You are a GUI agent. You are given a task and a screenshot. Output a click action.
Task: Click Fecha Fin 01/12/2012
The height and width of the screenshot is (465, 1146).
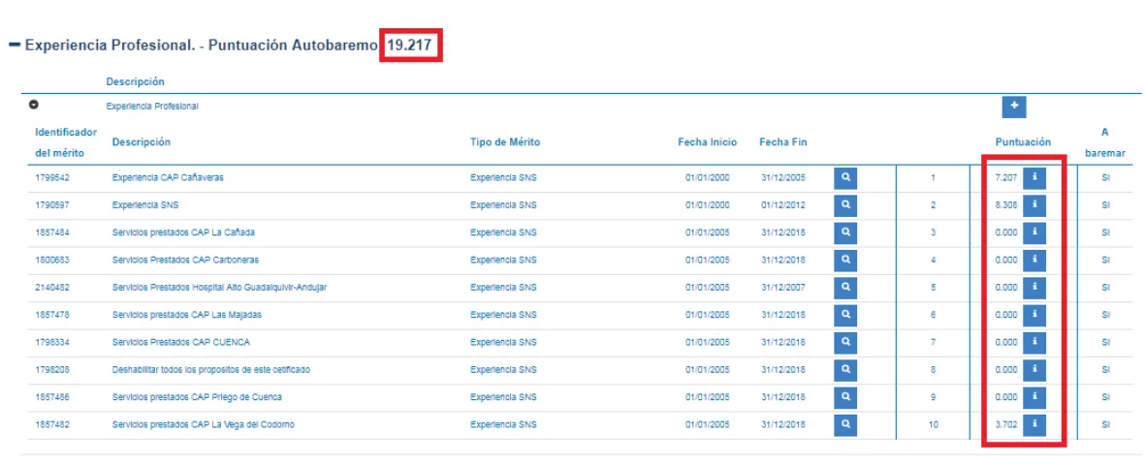click(x=782, y=205)
